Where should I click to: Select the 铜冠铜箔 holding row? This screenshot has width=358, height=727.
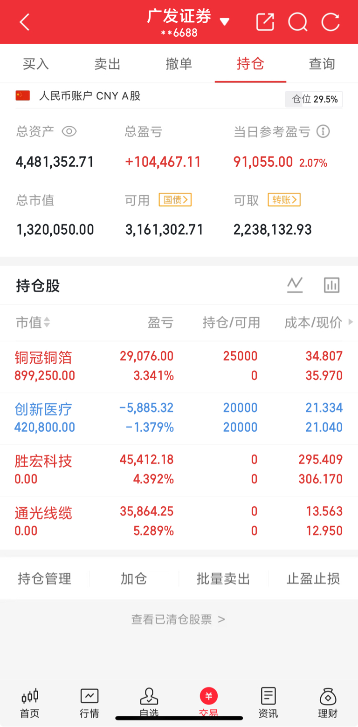[179, 367]
